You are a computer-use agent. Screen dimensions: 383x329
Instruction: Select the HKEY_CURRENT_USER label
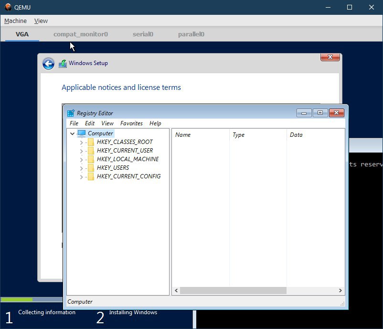[x=125, y=151]
